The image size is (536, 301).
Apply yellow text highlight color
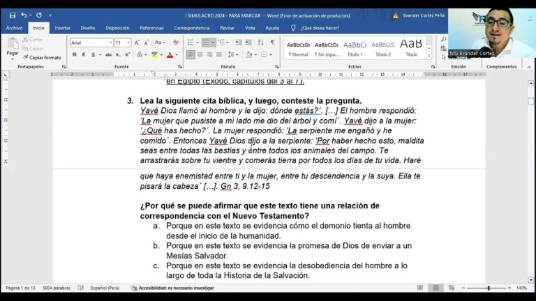(x=154, y=54)
